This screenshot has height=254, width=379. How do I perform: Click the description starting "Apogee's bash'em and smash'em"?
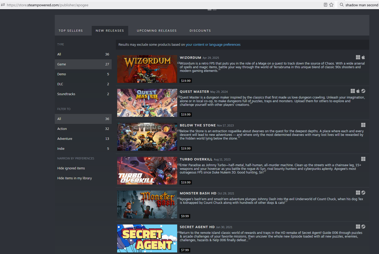coord(272,201)
